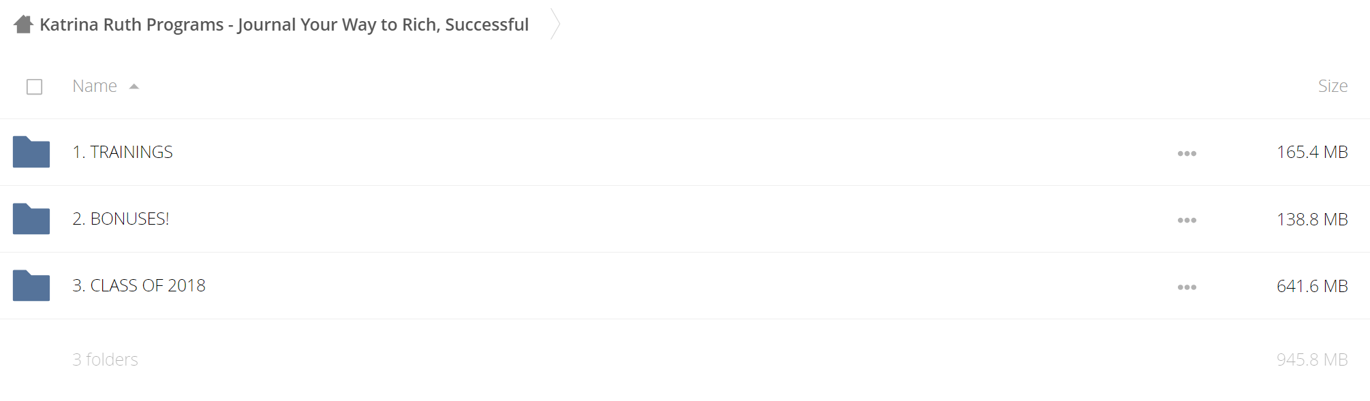The image size is (1370, 401).
Task: Click the 2. BONUSES! folder name
Action: [x=121, y=219]
